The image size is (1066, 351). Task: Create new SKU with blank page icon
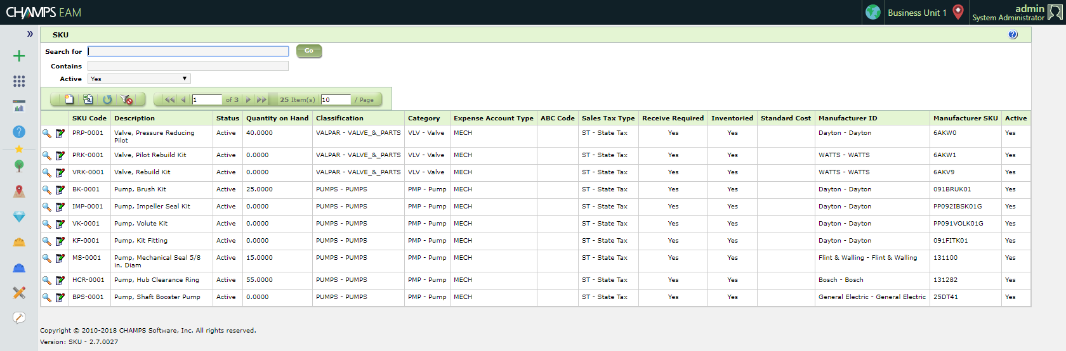pos(69,99)
